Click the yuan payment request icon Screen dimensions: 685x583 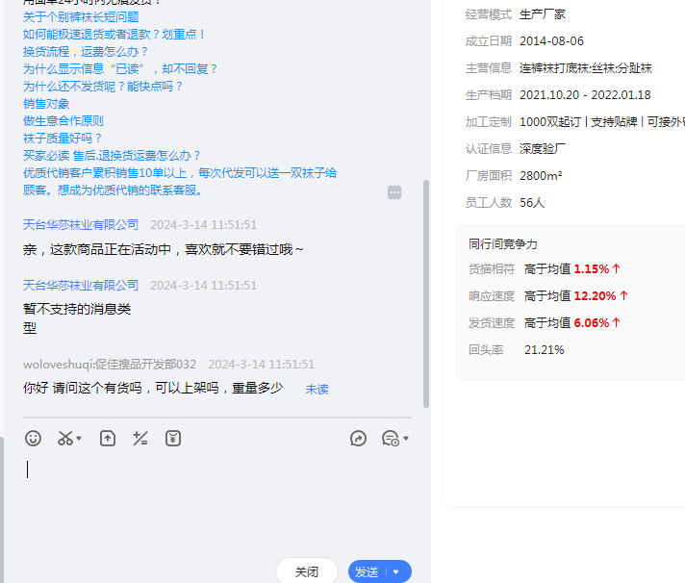(173, 439)
